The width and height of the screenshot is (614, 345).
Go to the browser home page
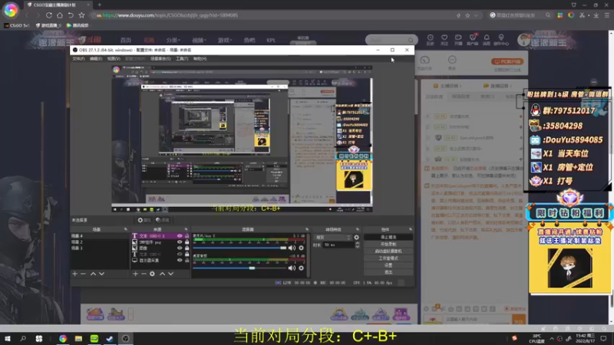click(60, 15)
